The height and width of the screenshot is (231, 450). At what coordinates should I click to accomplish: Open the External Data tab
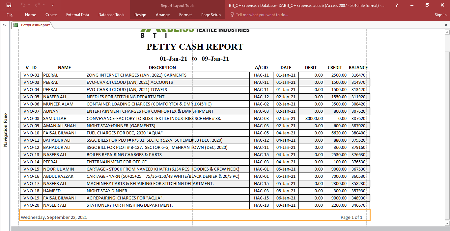click(77, 15)
